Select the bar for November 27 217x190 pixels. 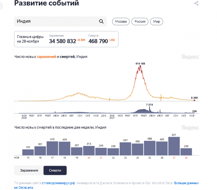pyautogui.click(x=174, y=146)
